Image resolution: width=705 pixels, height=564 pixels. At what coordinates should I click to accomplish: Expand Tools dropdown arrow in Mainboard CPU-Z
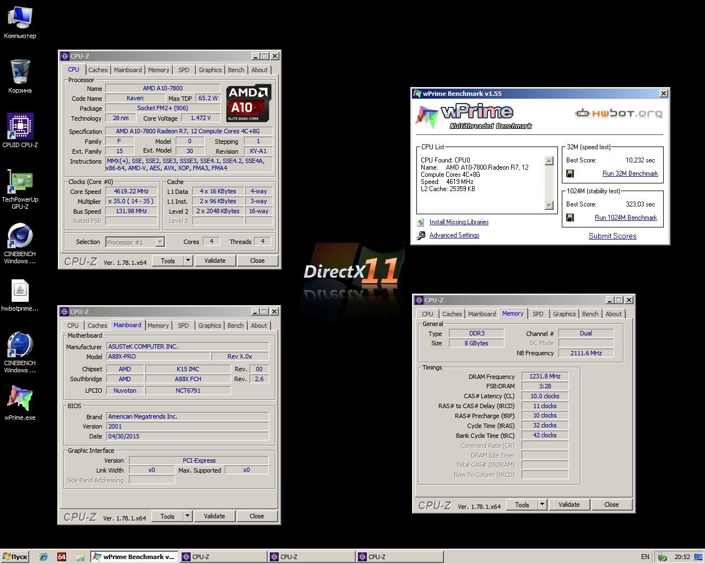(x=187, y=516)
